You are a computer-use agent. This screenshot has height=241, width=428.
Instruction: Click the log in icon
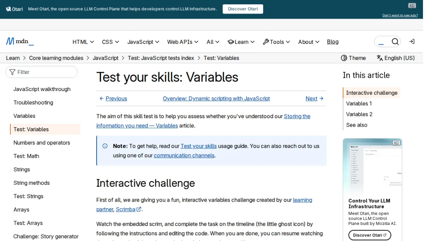tap(412, 42)
